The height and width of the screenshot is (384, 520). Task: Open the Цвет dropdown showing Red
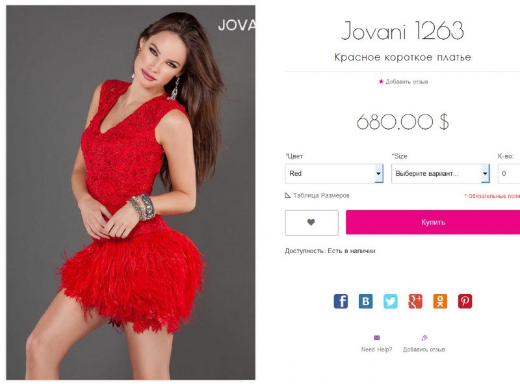click(x=334, y=173)
